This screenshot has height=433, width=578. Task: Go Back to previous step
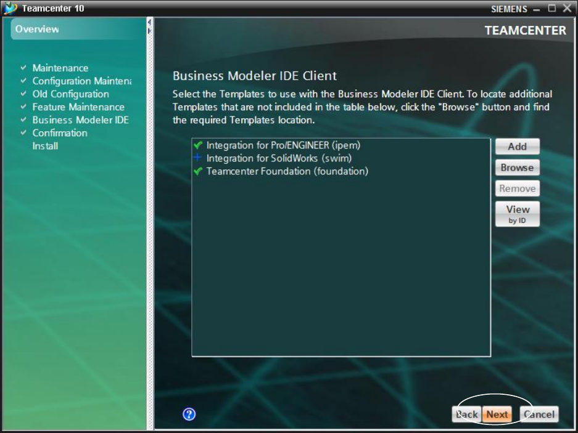[467, 415]
